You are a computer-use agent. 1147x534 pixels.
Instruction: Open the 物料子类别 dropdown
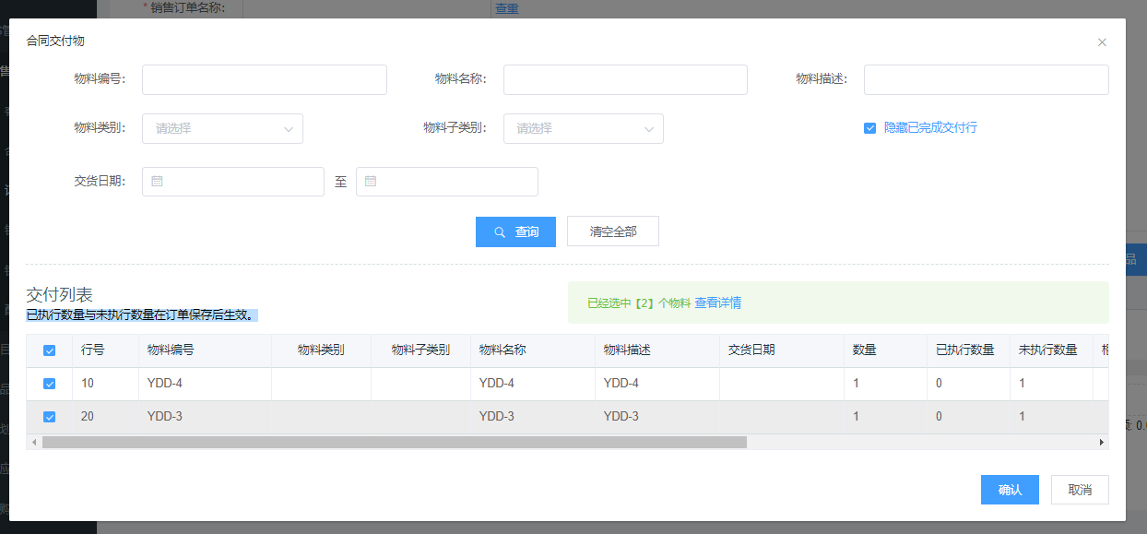583,128
